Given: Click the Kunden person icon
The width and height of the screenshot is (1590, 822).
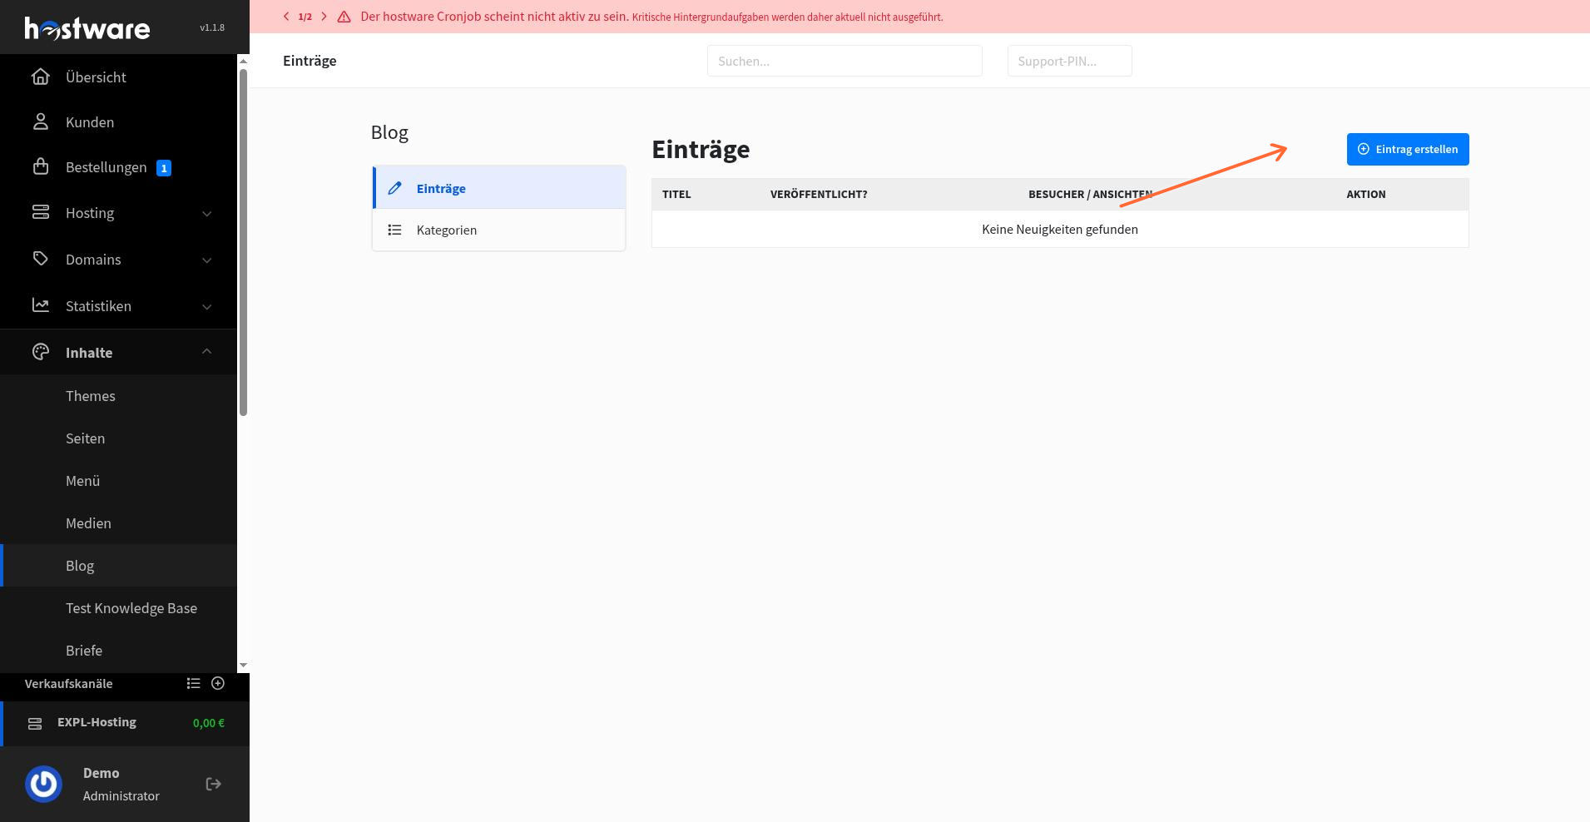Looking at the screenshot, I should click(x=40, y=121).
